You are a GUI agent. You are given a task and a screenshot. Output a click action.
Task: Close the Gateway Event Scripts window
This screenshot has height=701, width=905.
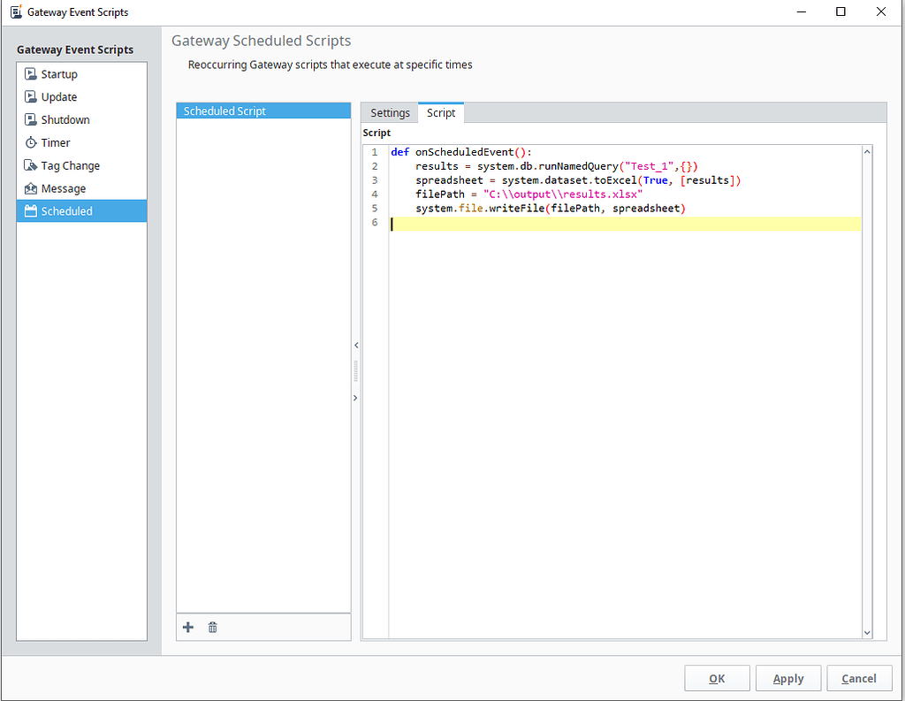click(x=881, y=11)
